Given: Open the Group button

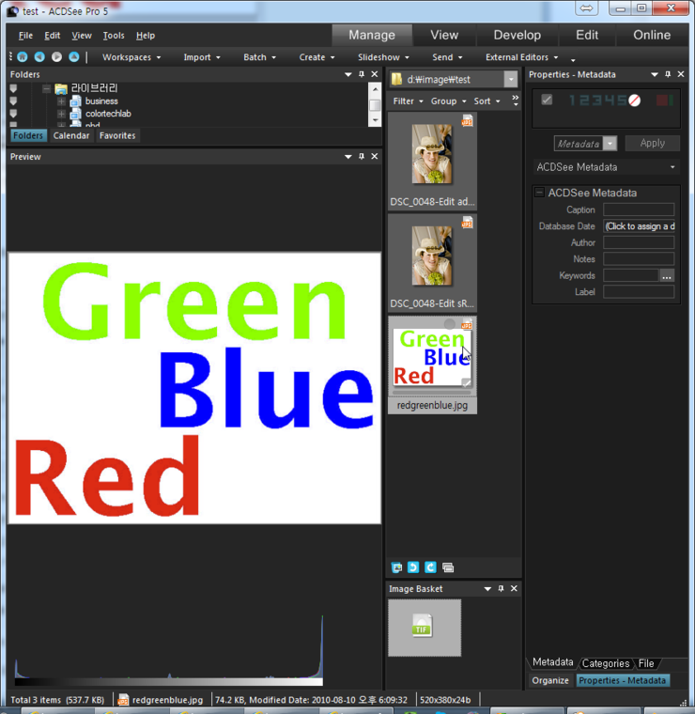Looking at the screenshot, I should [448, 101].
